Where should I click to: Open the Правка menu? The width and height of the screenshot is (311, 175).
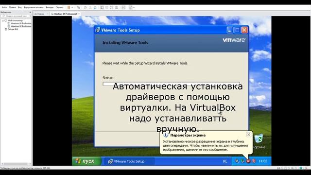tap(12, 7)
